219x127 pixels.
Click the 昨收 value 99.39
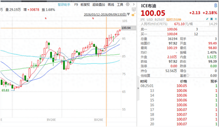(212, 62)
